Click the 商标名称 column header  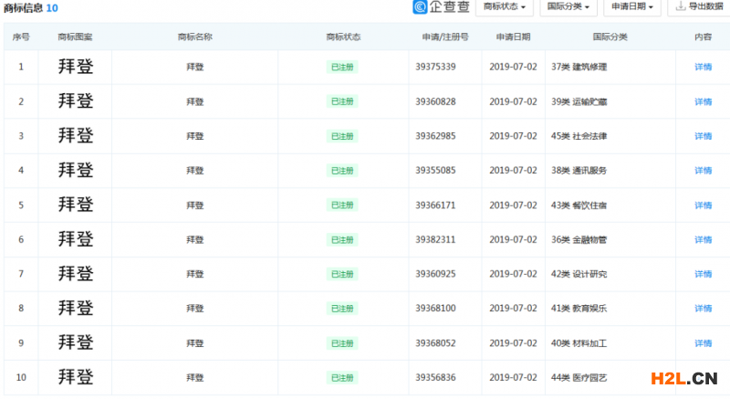click(x=195, y=37)
